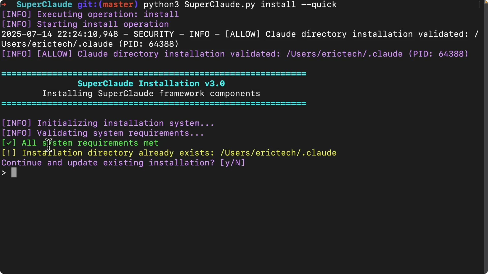Click 'Continue and update existing installation?' prompt

(108, 163)
